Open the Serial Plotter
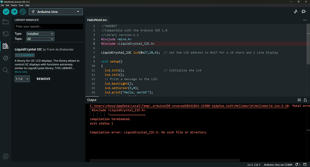310x167 pixels. click(x=295, y=12)
